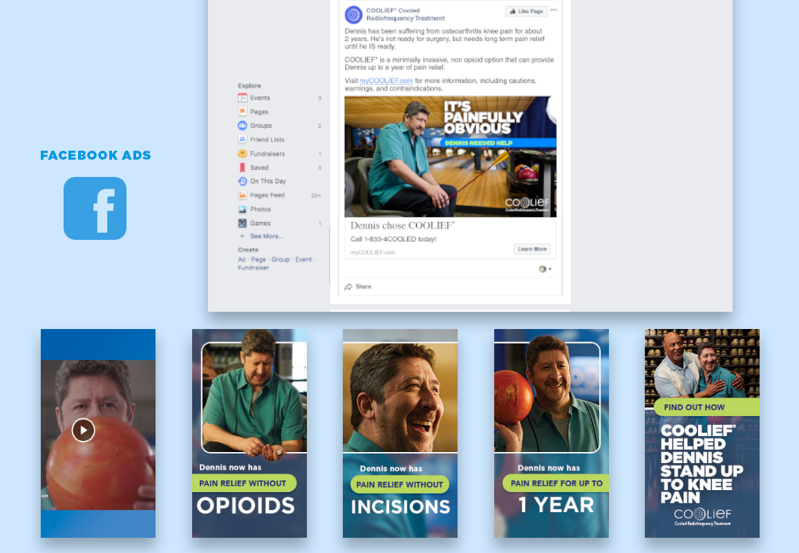
Task: Open On This Day entry
Action: coord(268,181)
